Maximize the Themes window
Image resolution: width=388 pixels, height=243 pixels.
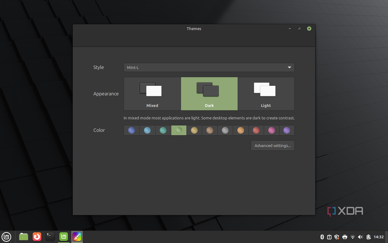point(299,28)
